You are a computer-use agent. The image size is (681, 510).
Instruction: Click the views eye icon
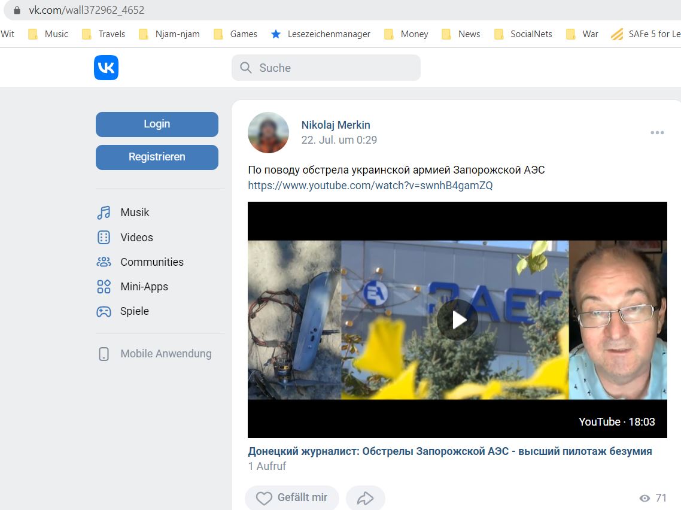tap(645, 498)
